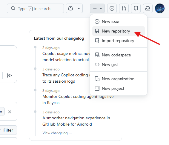
Task: Focus the 'Type / to search' field
Action: 35,8
